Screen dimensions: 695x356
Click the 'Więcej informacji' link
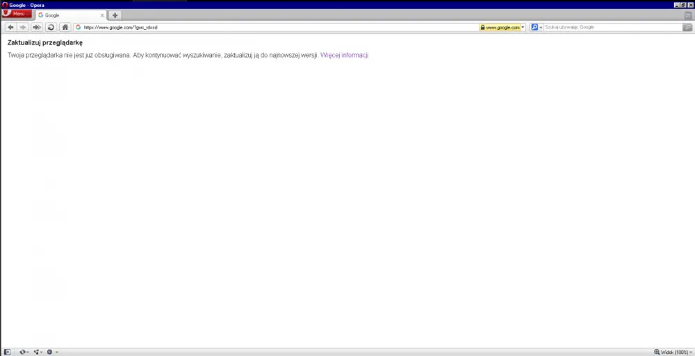coord(344,55)
